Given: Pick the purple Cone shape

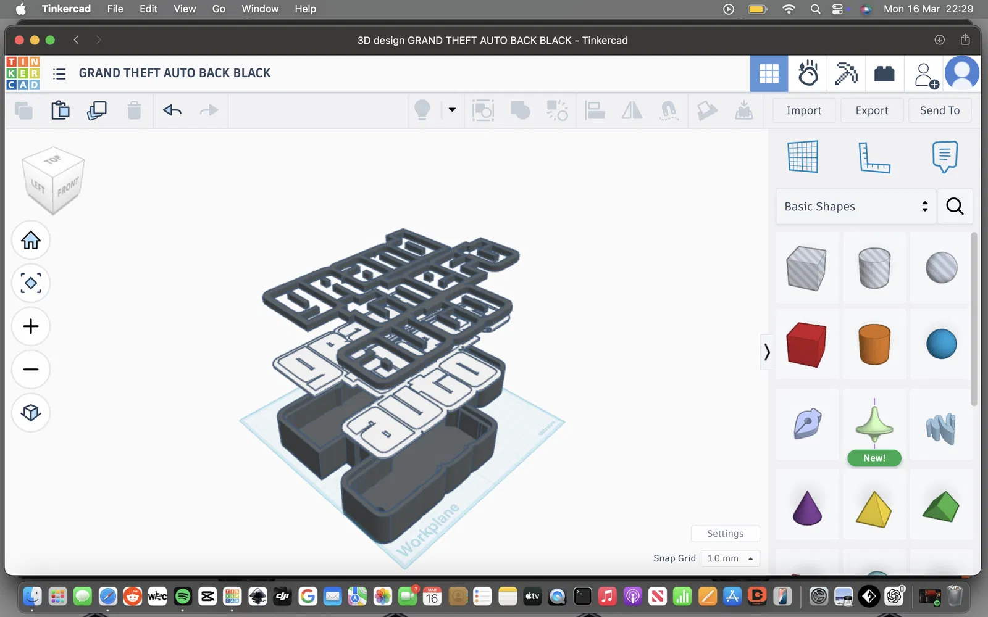Looking at the screenshot, I should coord(807,507).
